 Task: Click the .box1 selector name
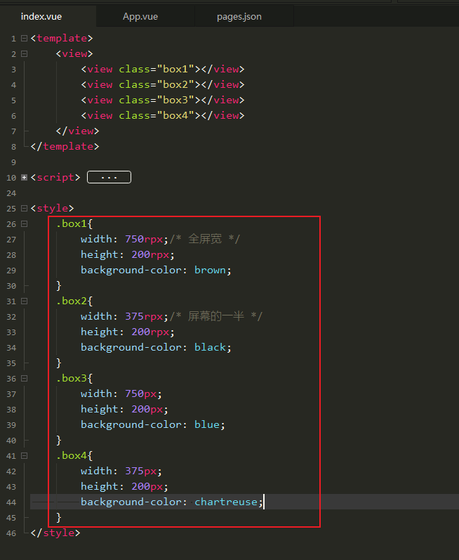pos(72,224)
